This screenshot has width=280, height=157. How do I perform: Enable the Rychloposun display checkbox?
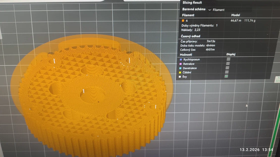(x=228, y=59)
